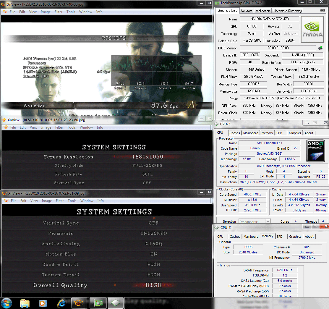Click the Bus Speed value 310.0 MHz
This screenshot has height=309, width=329.
[252, 205]
